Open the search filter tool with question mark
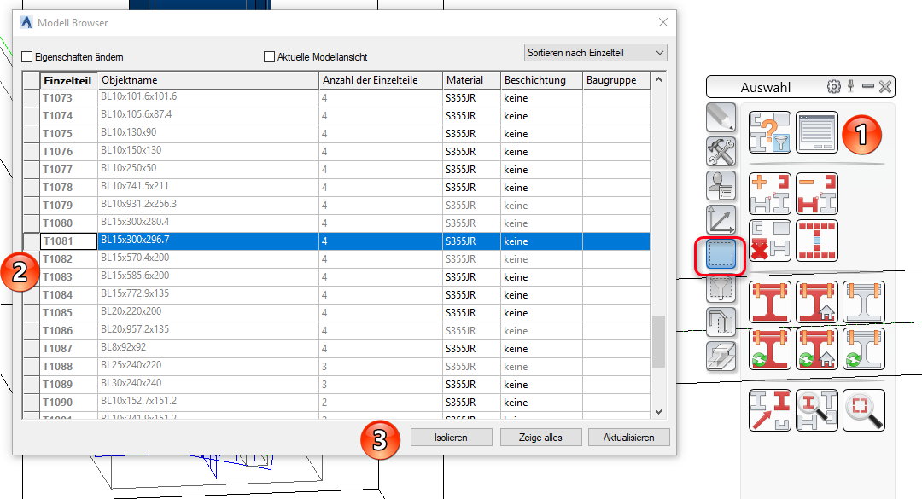 pyautogui.click(x=770, y=132)
